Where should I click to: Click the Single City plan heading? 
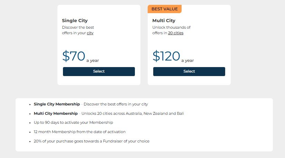(75, 21)
